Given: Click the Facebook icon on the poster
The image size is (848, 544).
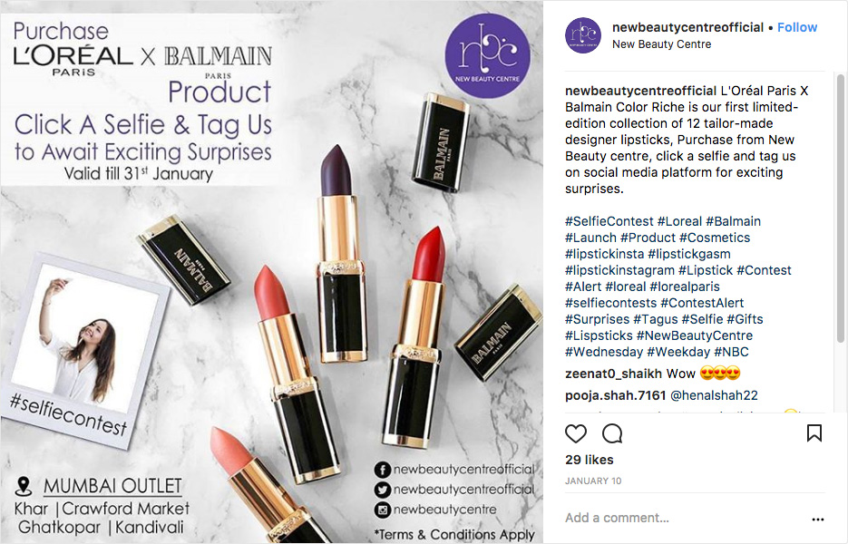Looking at the screenshot, I should (x=383, y=470).
